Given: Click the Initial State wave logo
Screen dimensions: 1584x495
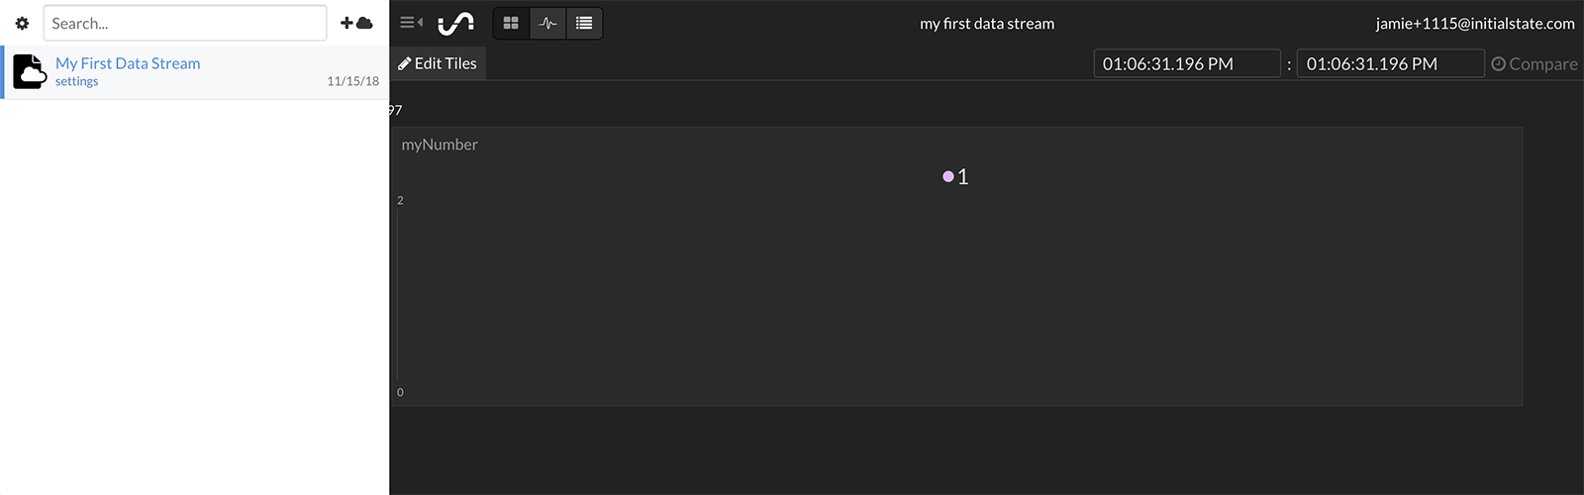Looking at the screenshot, I should [x=455, y=23].
